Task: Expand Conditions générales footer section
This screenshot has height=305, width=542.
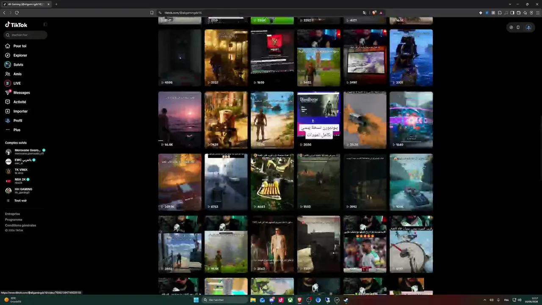Action: (x=20, y=225)
